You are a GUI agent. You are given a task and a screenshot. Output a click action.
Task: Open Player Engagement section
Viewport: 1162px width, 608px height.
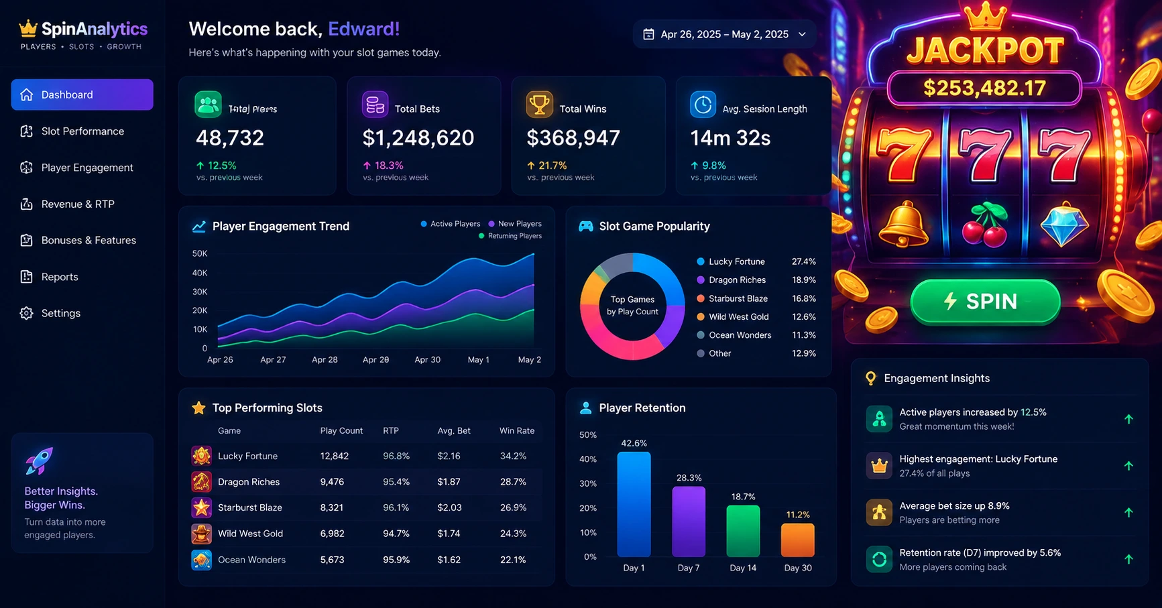pos(82,168)
